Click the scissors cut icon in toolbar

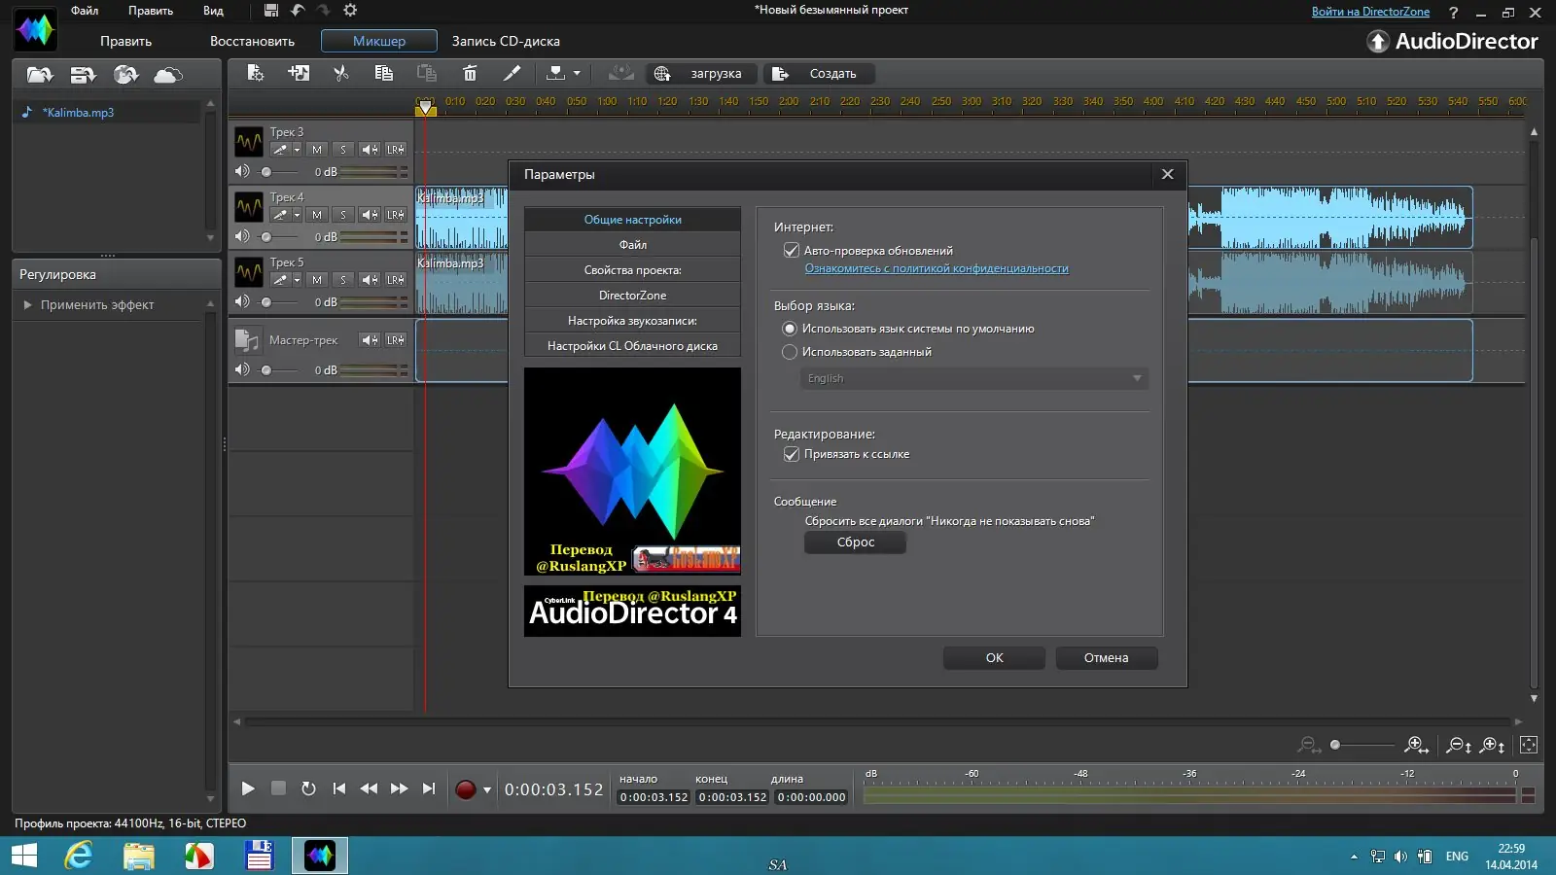coord(340,73)
